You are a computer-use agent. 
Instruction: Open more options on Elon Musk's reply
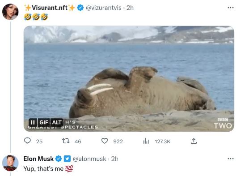(231, 159)
